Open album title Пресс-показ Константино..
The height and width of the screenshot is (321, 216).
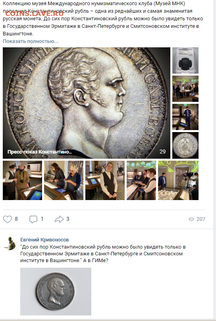(x=39, y=152)
